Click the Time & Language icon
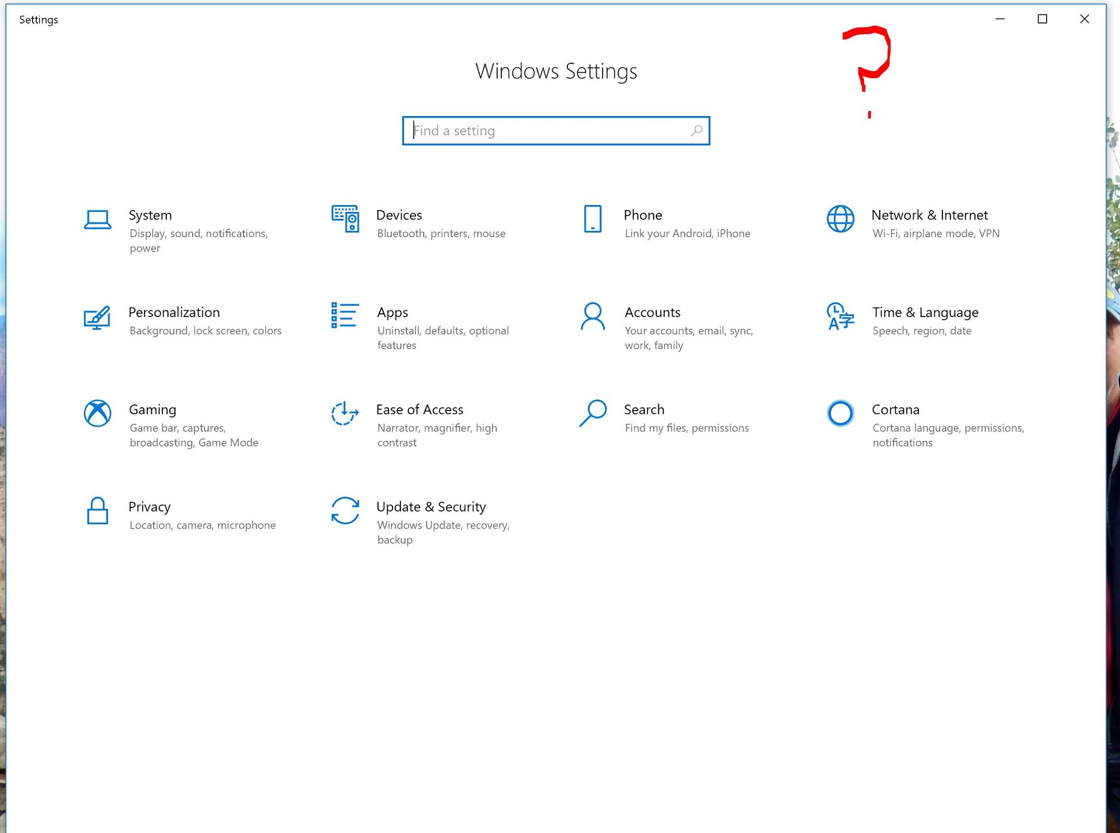Image resolution: width=1120 pixels, height=833 pixels. pyautogui.click(x=841, y=317)
